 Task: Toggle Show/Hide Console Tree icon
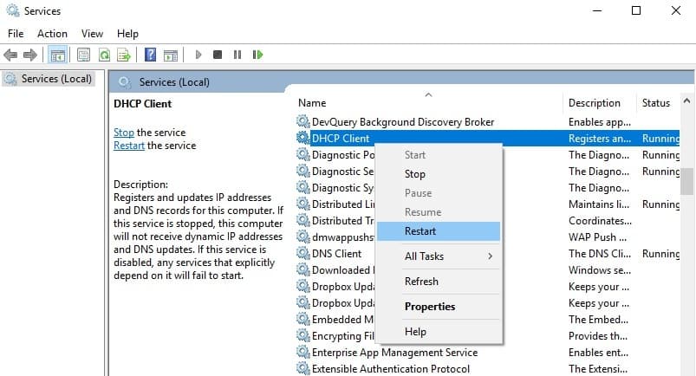[x=58, y=55]
